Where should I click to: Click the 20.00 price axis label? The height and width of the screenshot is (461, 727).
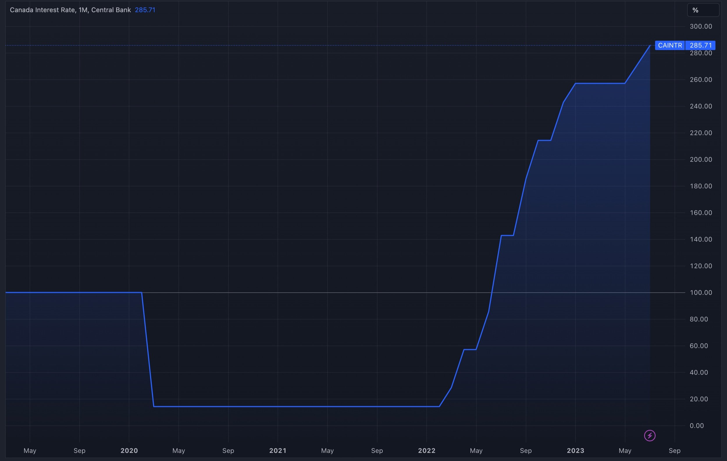699,399
